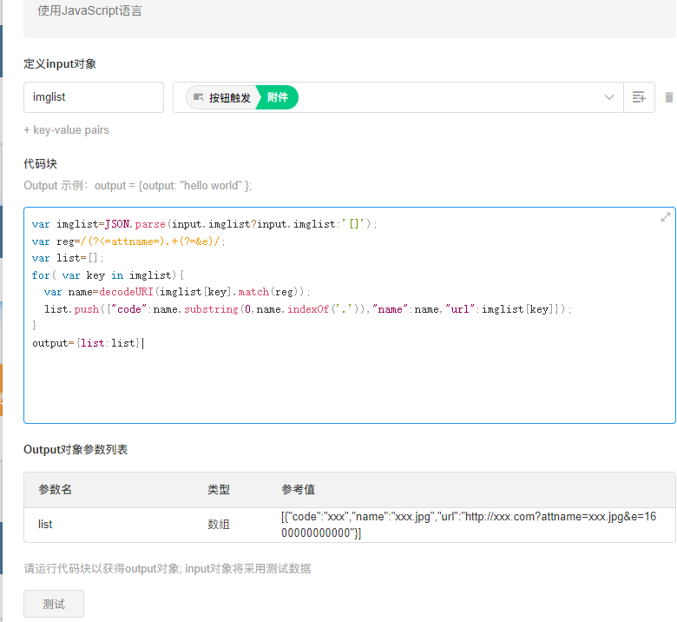The width and height of the screenshot is (677, 622).
Task: Click the add-field list icon beside the dropdown
Action: (639, 97)
